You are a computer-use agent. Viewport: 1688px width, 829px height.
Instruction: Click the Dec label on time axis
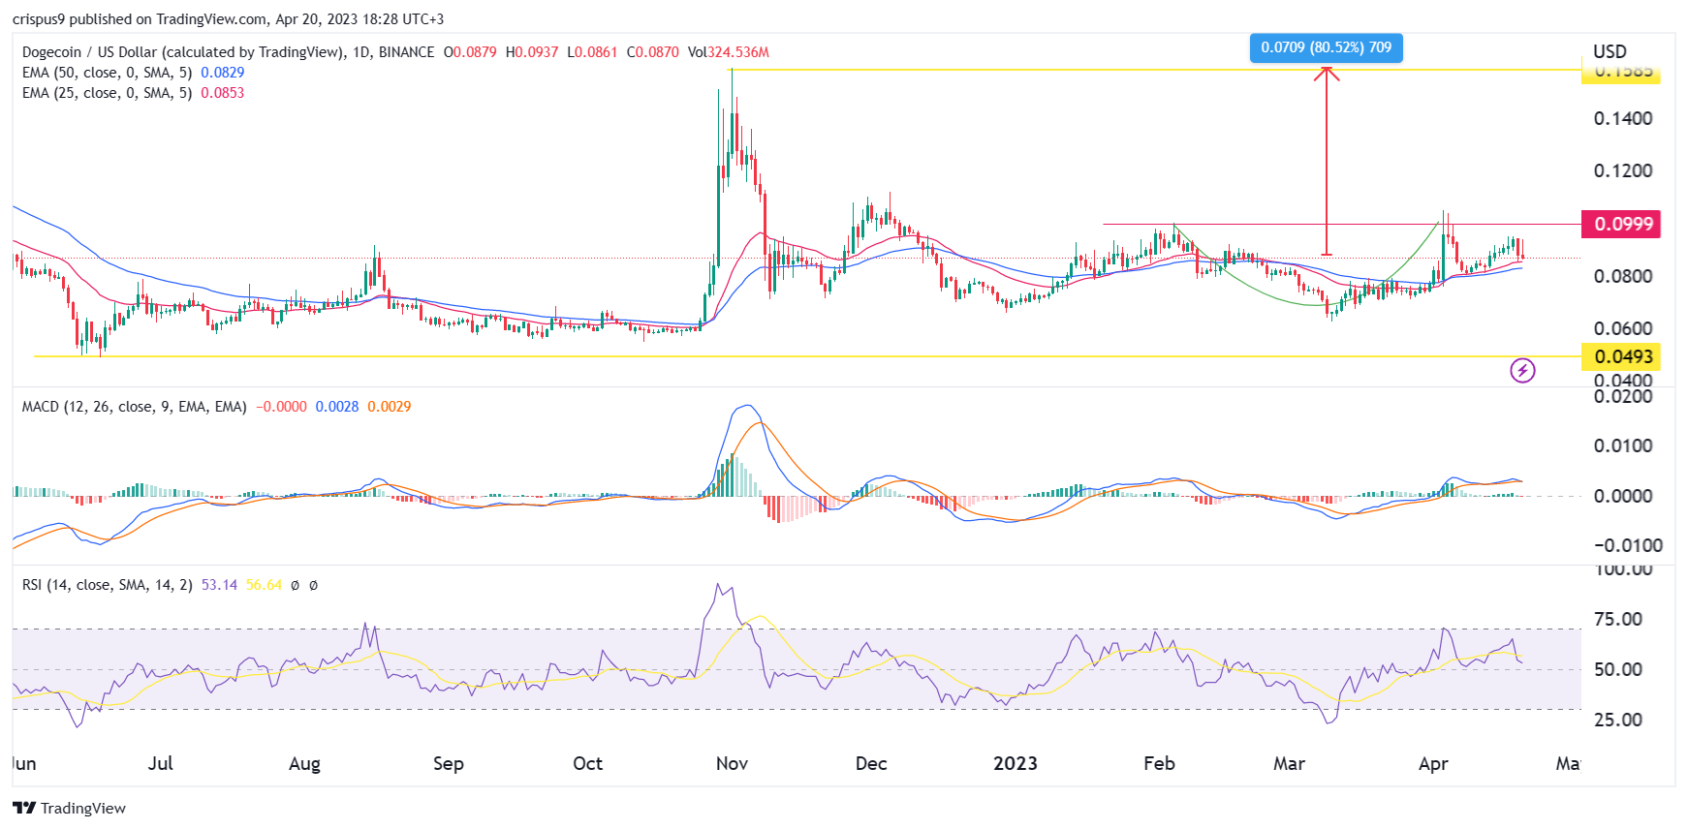coord(871,763)
